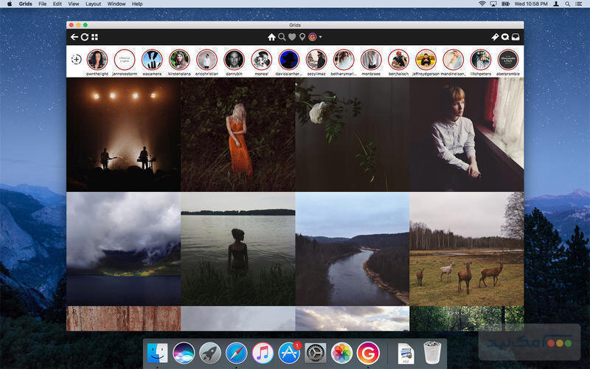Open the cloudy mountain lake photo

click(123, 249)
